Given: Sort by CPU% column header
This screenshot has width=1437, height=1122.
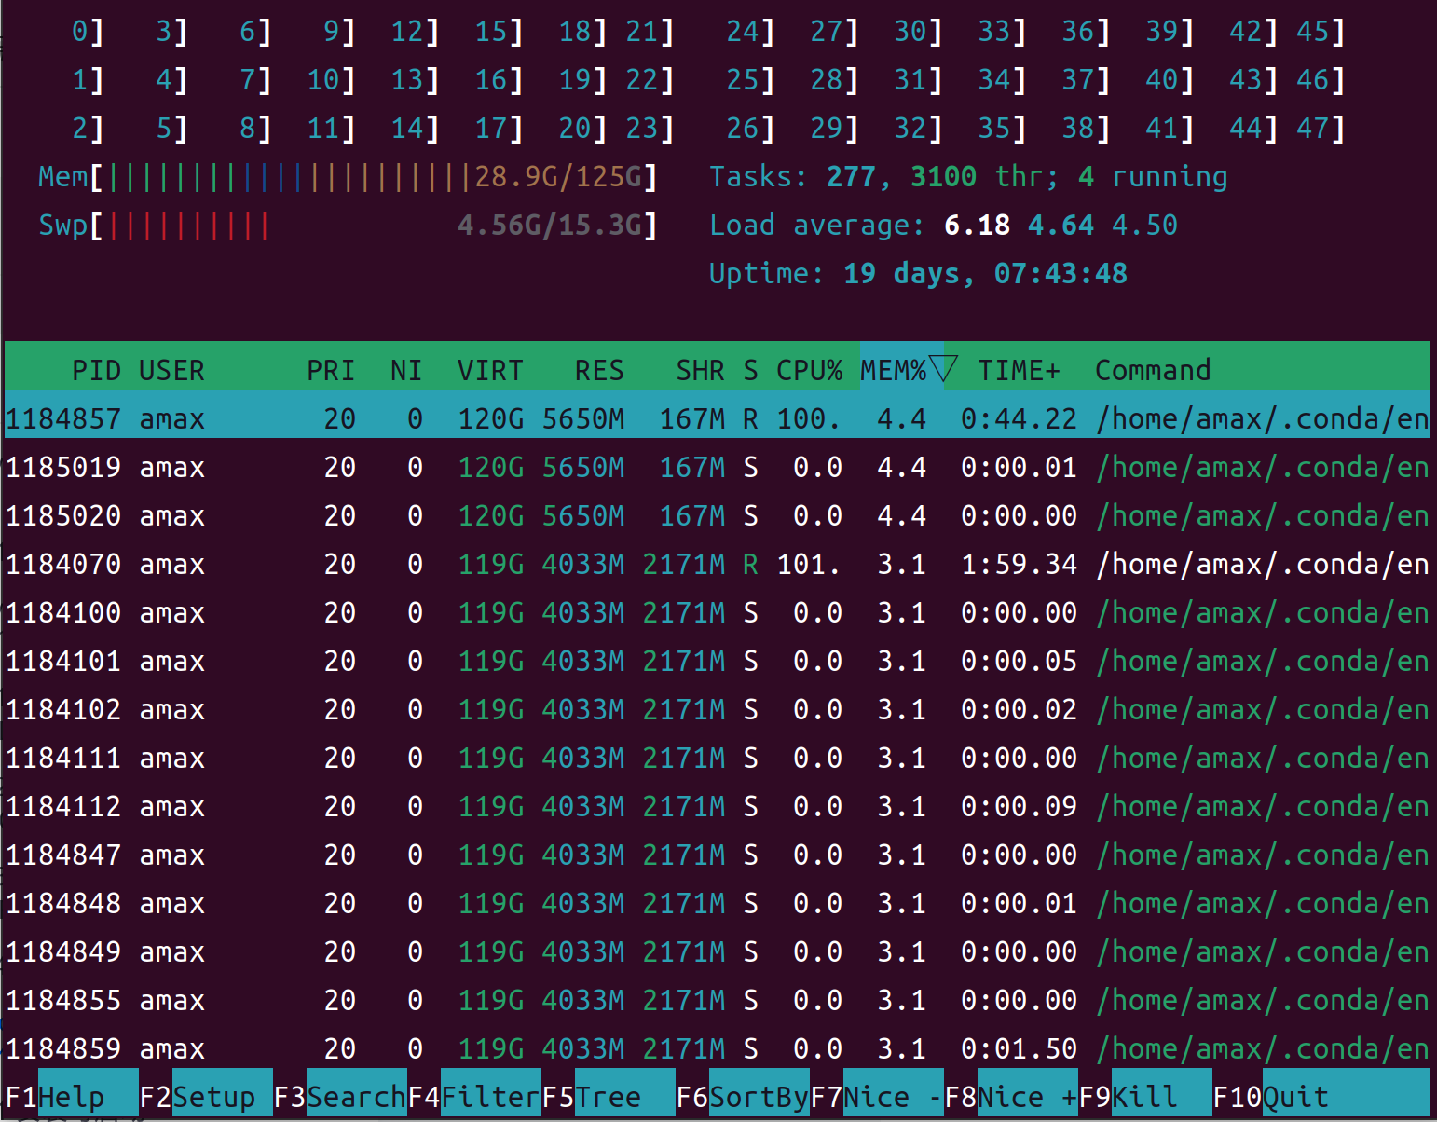Looking at the screenshot, I should click(x=809, y=370).
